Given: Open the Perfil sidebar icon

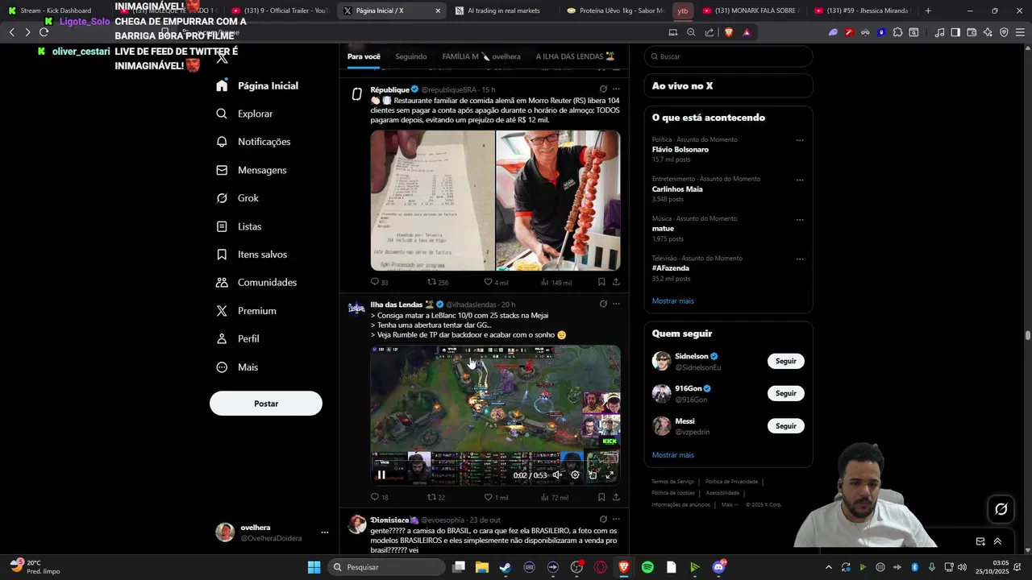Looking at the screenshot, I should click(x=222, y=339).
